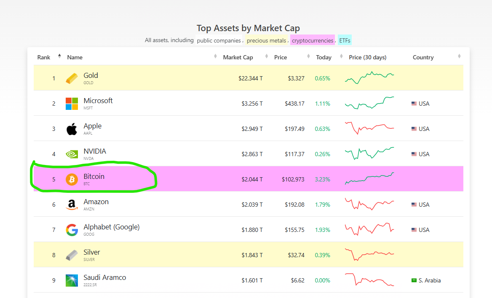Open the Amazon asset page link
This screenshot has height=298, width=492.
coord(96,202)
